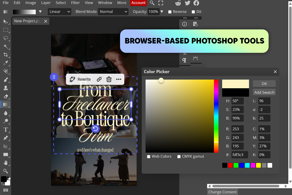The width and height of the screenshot is (292, 195).
Task: Open the Filter menu
Action: click(75, 3)
